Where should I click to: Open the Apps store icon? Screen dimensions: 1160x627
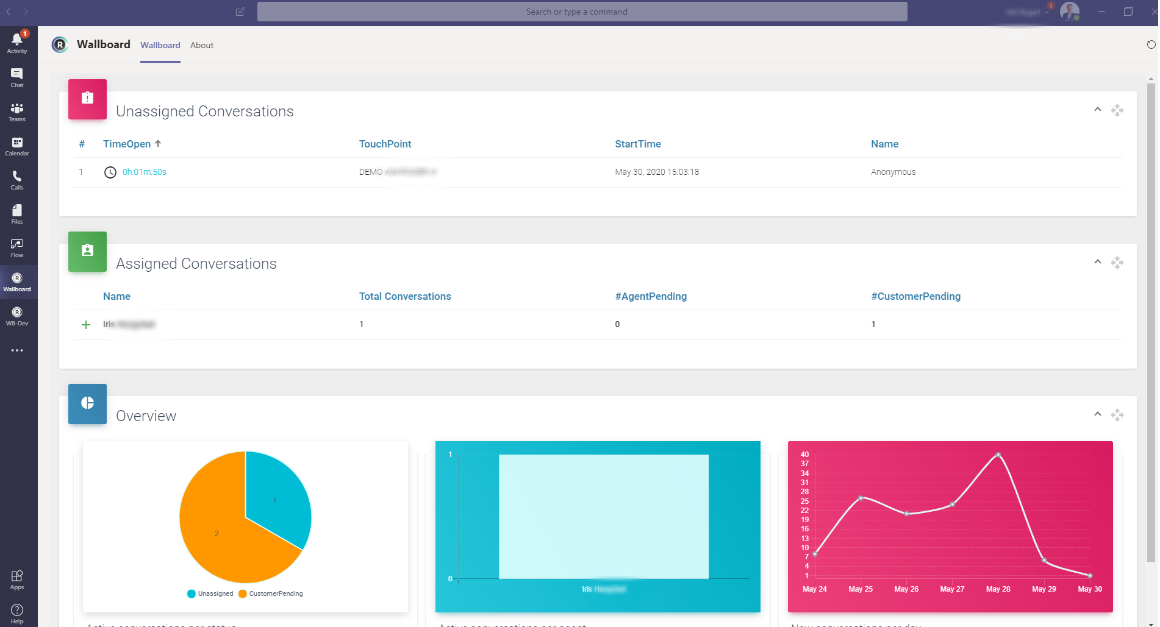tap(17, 579)
